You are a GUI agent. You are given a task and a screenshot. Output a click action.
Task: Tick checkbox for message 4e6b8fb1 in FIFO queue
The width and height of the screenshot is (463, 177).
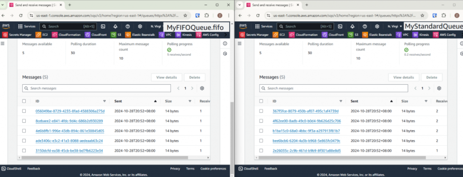24,131
